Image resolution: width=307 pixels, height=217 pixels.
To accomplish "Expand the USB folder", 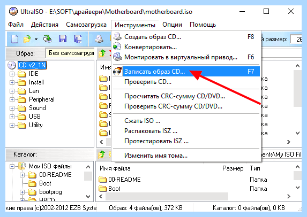I will [12, 117].
